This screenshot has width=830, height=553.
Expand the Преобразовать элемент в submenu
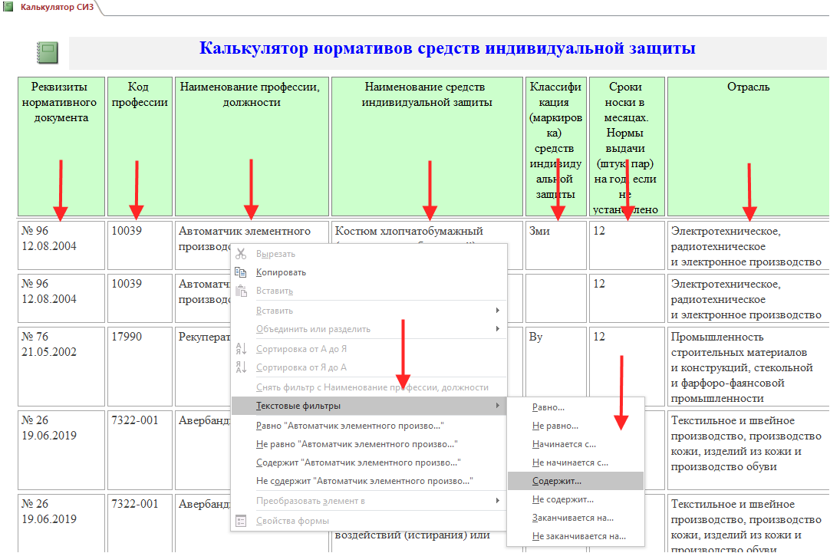pyautogui.click(x=369, y=501)
